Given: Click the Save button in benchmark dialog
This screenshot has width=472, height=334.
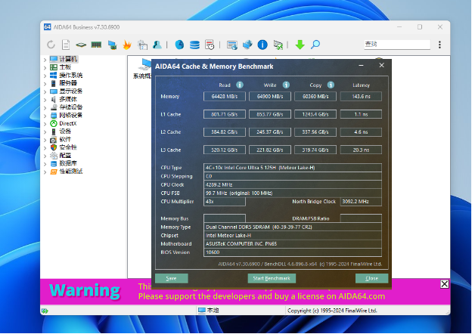Looking at the screenshot, I should tap(171, 278).
